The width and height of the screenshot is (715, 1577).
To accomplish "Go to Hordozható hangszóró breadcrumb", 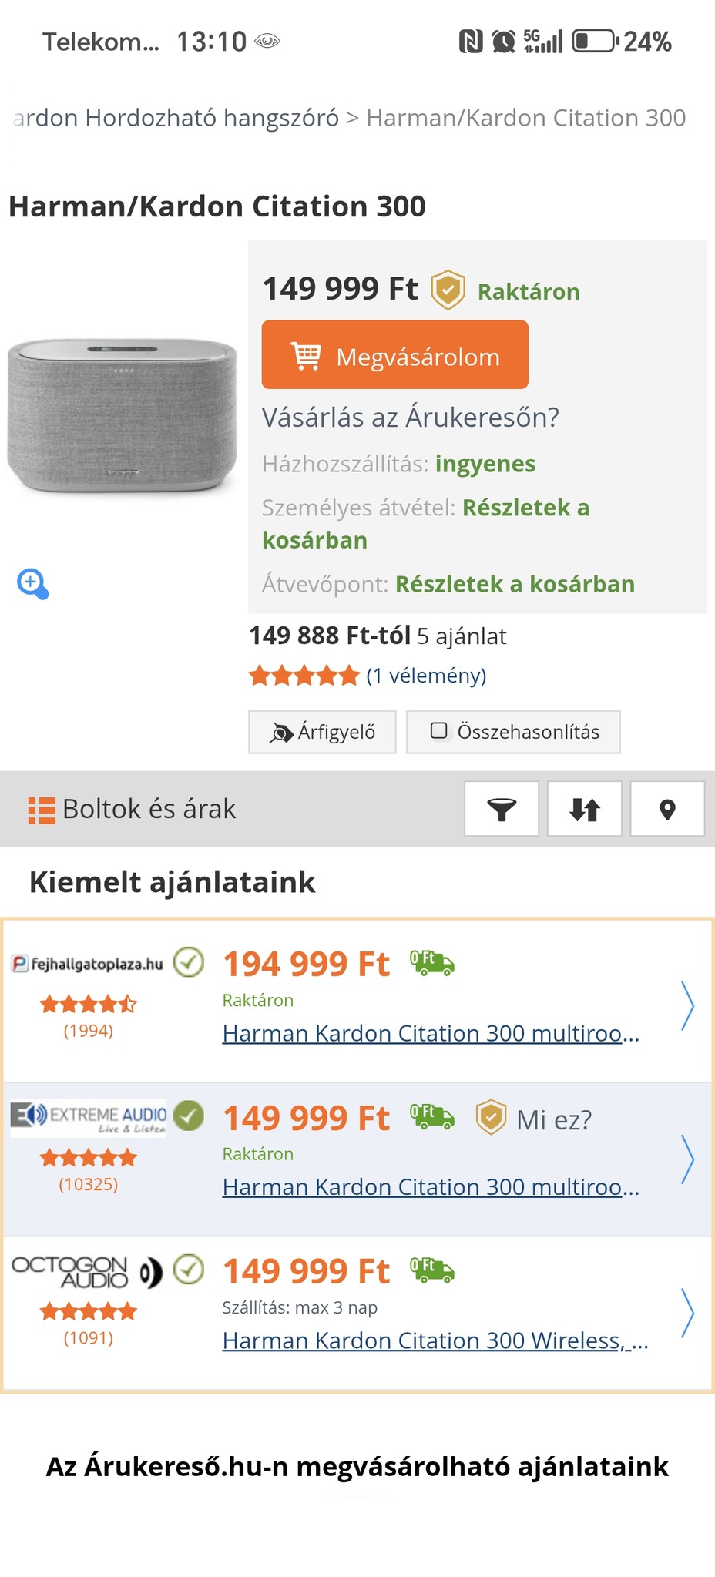I will coord(212,118).
